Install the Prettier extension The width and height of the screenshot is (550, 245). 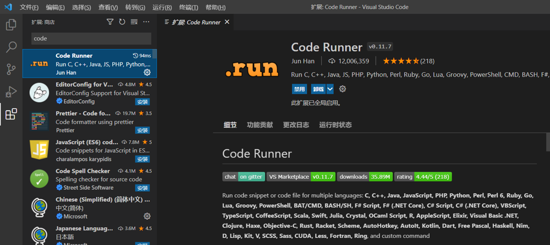tap(142, 130)
